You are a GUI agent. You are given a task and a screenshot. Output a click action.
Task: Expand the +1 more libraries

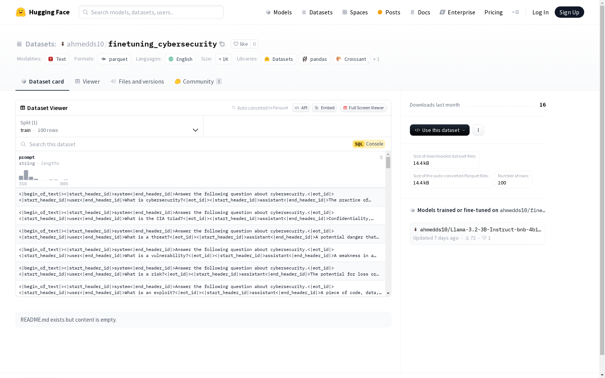376,59
